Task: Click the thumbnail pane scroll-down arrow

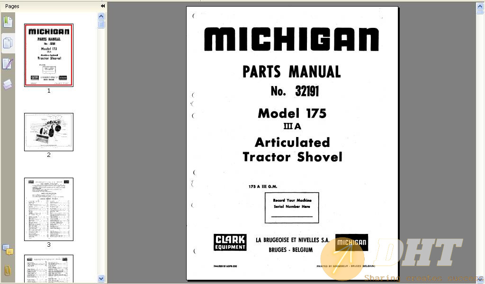Action: pos(101,278)
